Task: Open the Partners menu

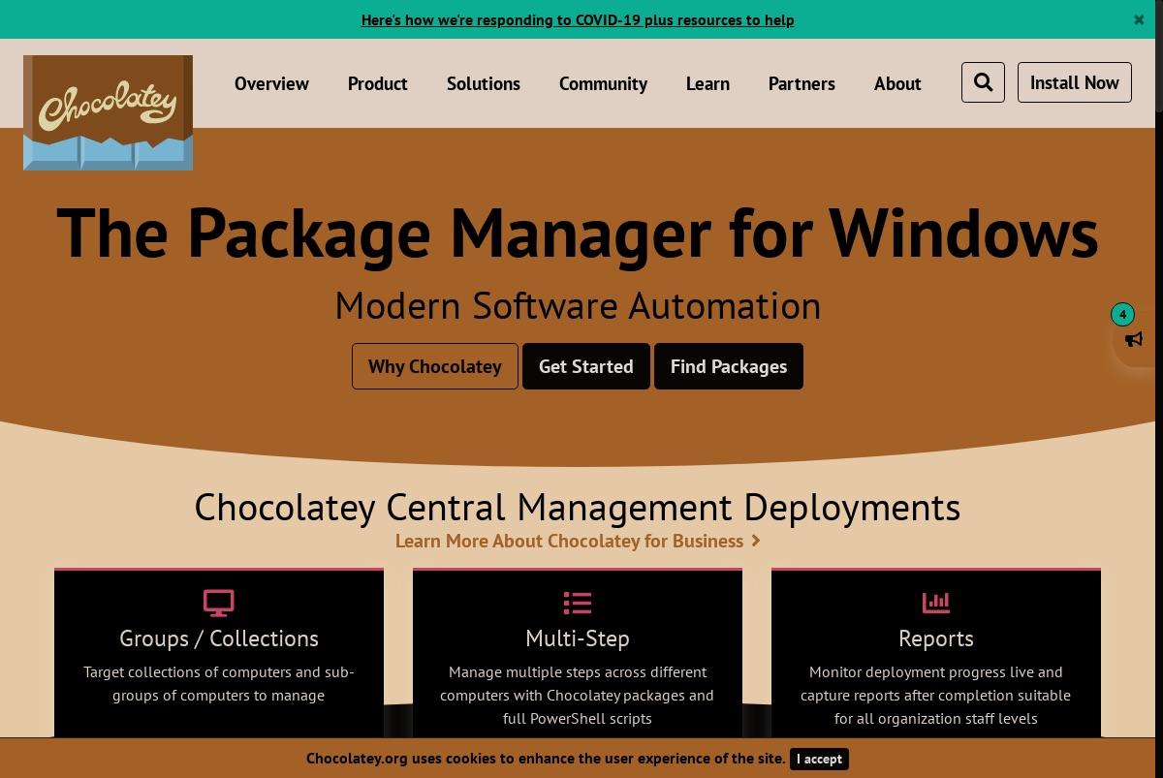Action: [x=802, y=83]
